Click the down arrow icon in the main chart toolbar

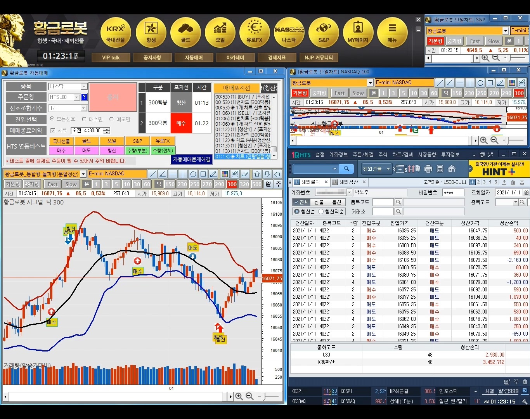pos(267,174)
